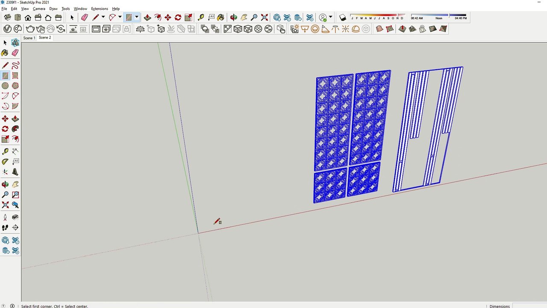Toggle V-Ray frame buffer lock icon
This screenshot has height=308, width=547.
coord(126,29)
